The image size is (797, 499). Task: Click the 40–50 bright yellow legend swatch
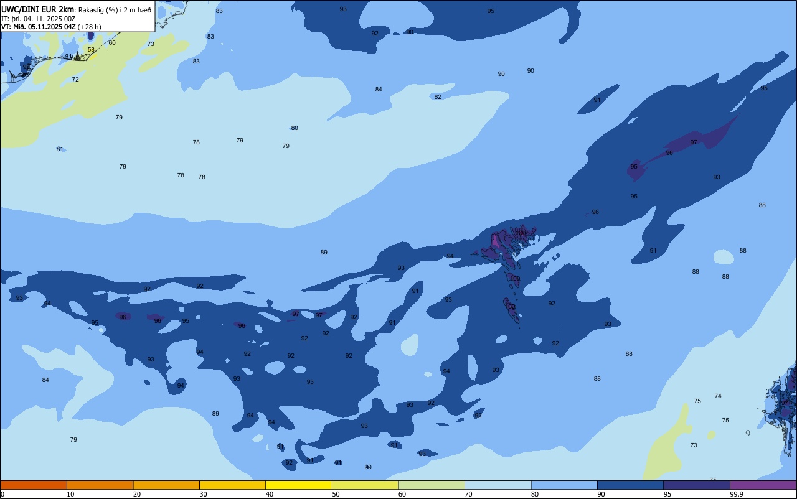tap(299, 485)
